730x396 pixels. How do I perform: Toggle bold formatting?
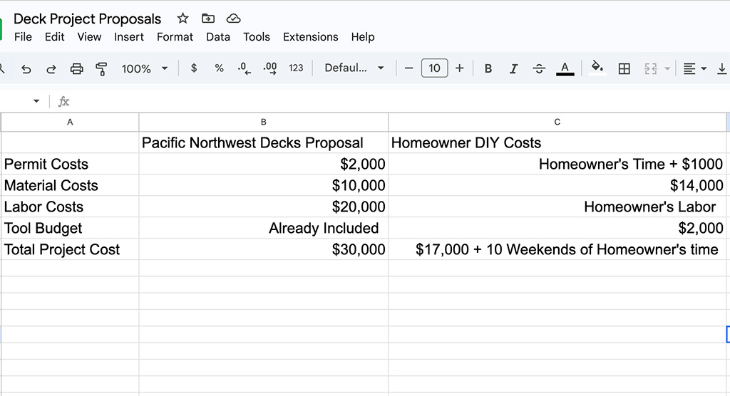pos(488,68)
